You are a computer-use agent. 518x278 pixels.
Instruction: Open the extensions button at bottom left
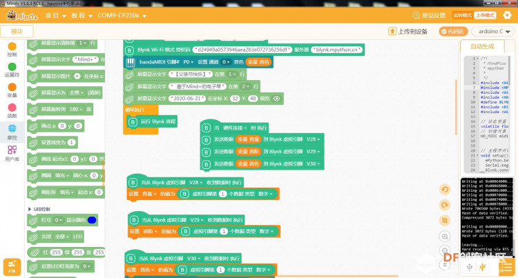(x=12, y=267)
